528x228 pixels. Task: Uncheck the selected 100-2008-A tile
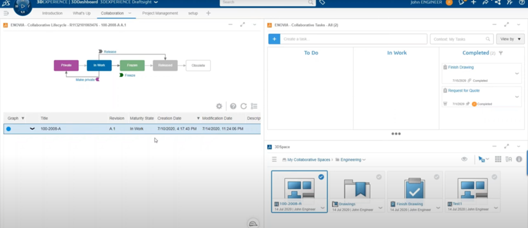321,177
